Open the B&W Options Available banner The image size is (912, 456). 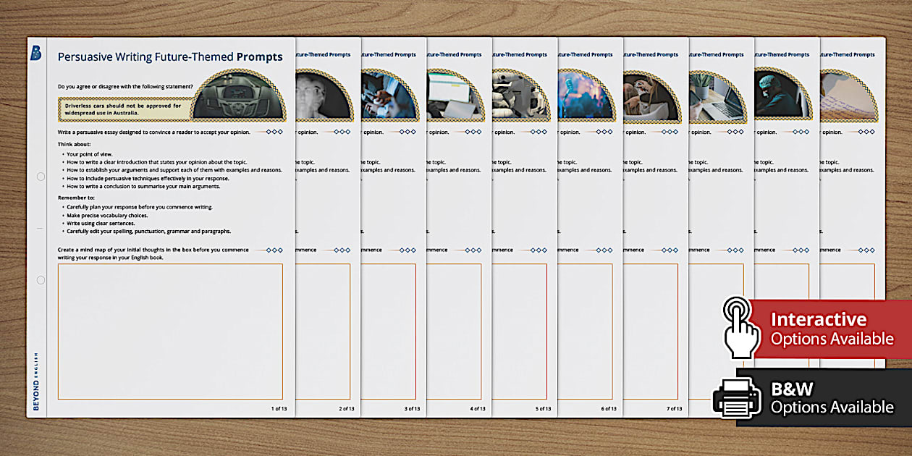coord(831,397)
